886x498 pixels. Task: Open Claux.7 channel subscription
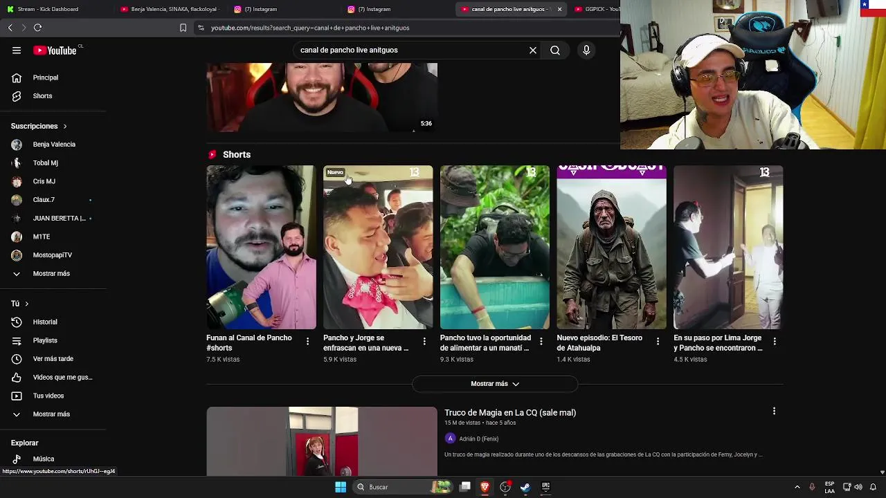pos(53,200)
